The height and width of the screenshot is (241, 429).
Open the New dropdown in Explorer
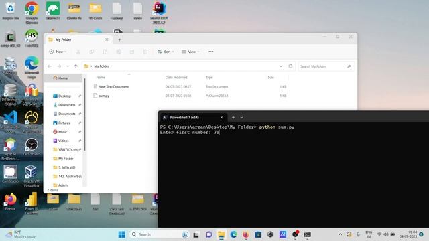(x=58, y=52)
